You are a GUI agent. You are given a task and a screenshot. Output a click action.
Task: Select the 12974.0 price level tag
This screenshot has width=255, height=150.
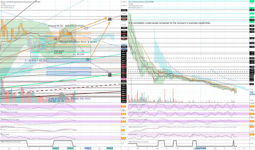[124, 19]
